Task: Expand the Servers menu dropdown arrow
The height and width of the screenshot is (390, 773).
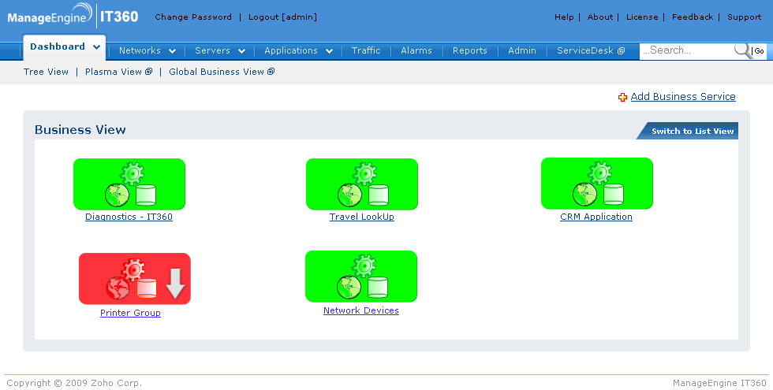Action: point(241,51)
